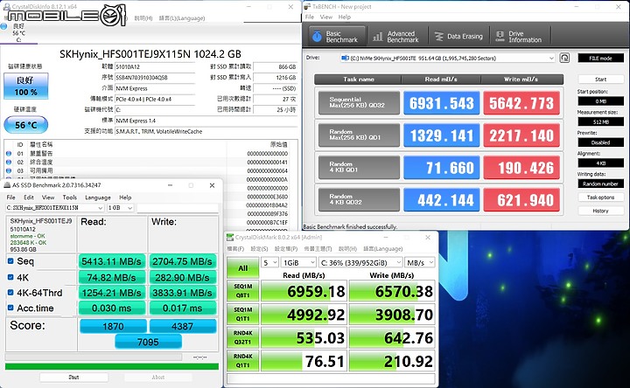Click Random 4 KB QD32 task button
This screenshot has width=630, height=388.
click(359, 199)
